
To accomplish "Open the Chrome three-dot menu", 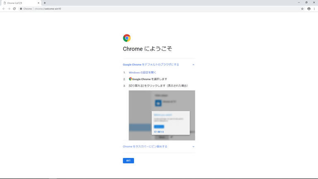I will pos(314,9).
